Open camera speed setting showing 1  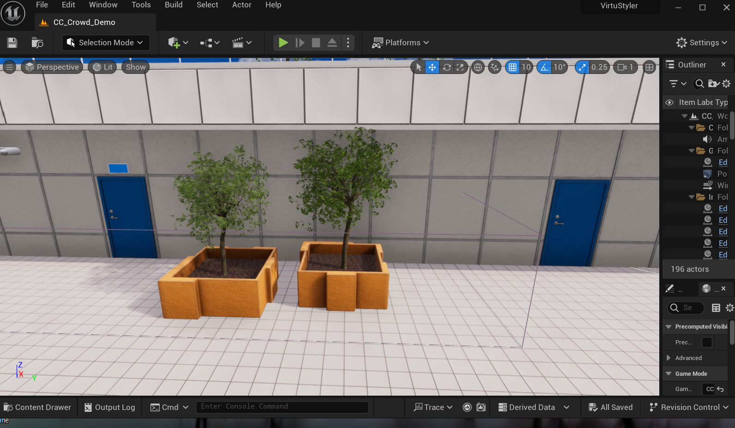[x=626, y=67]
